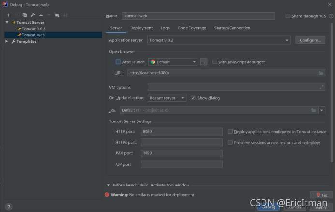Copy the selected configuration

[x=25, y=15]
